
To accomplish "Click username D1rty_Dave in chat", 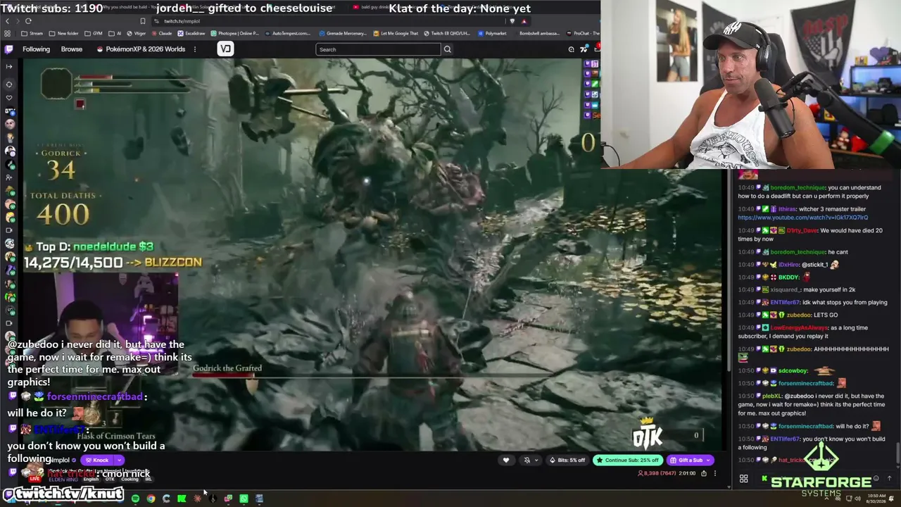I will pos(802,230).
